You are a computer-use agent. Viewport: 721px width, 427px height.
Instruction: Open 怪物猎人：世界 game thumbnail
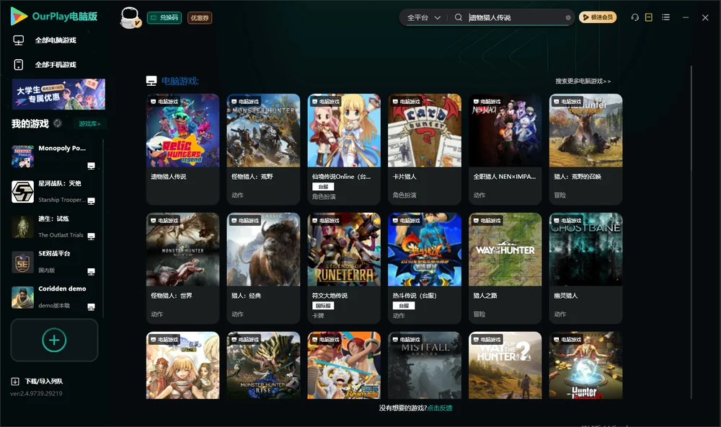pyautogui.click(x=183, y=250)
